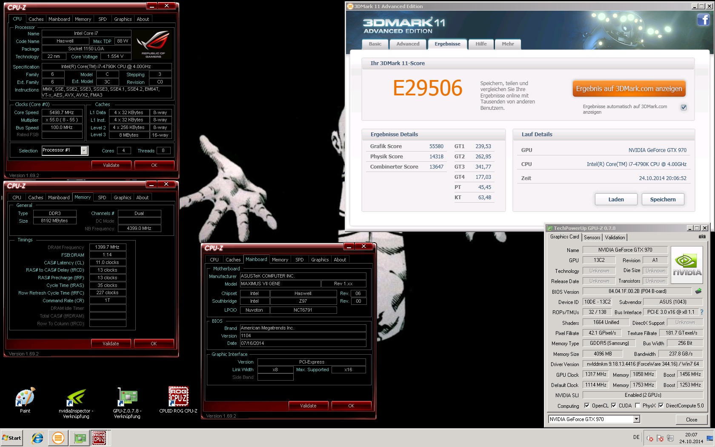Image resolution: width=715 pixels, height=447 pixels.
Task: Click the Speichern button
Action: pyautogui.click(x=663, y=199)
